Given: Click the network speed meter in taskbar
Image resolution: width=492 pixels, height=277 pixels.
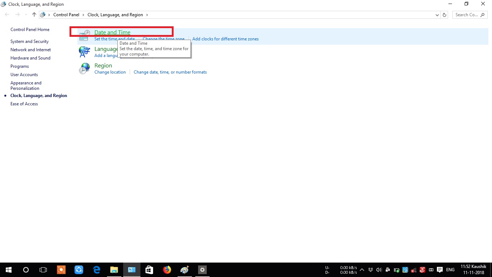Looking at the screenshot, I should tap(341, 270).
